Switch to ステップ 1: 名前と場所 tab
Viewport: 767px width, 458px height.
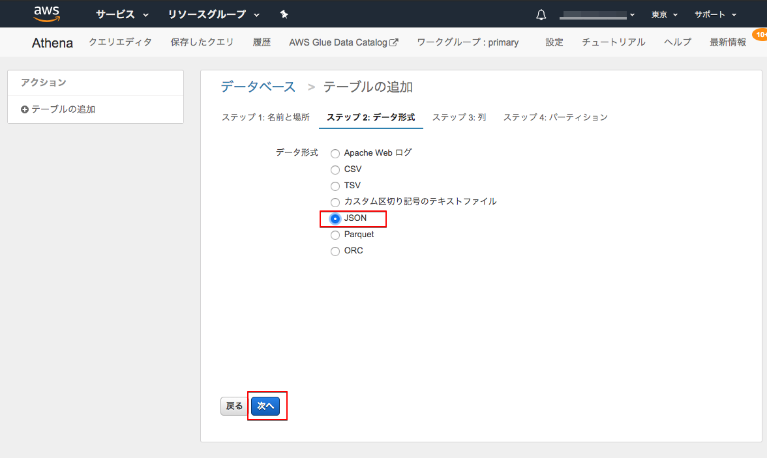pos(265,117)
